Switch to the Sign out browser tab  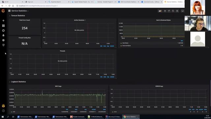pos(35,2)
